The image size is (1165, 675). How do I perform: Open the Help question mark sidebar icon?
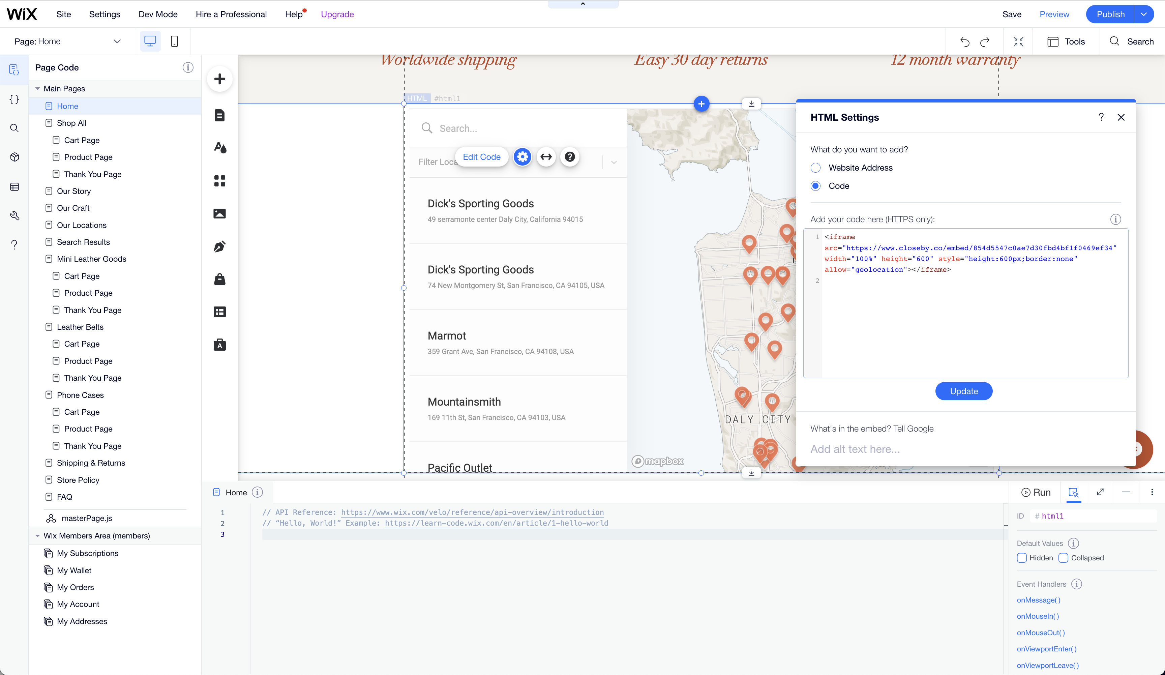pyautogui.click(x=14, y=244)
